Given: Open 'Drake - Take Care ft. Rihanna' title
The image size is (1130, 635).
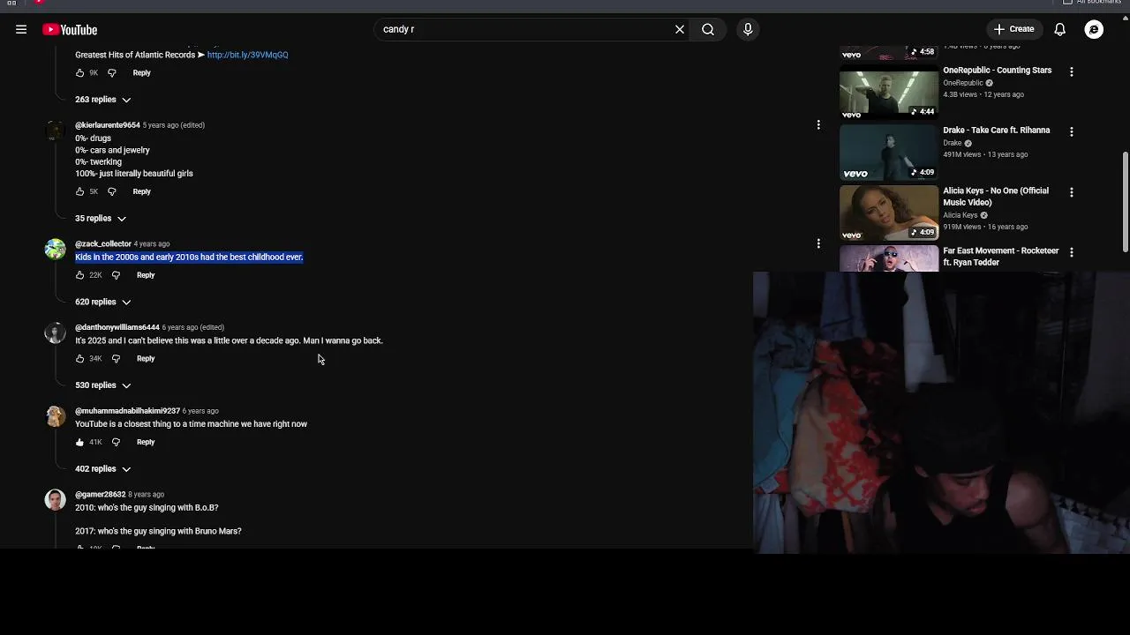Looking at the screenshot, I should point(997,131).
